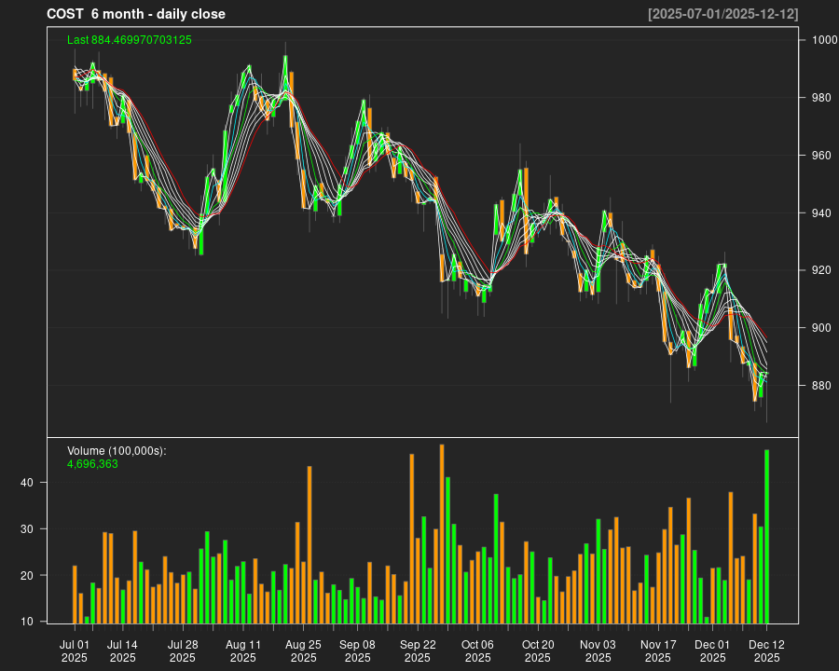Screen dimensions: 839x671
Task: Click the 880 price axis label
Action: point(820,386)
